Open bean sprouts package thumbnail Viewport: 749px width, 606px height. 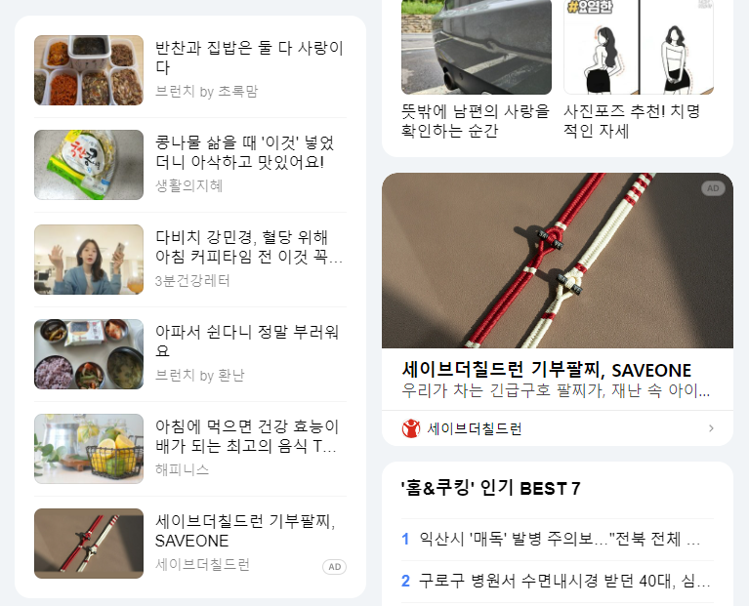(89, 165)
